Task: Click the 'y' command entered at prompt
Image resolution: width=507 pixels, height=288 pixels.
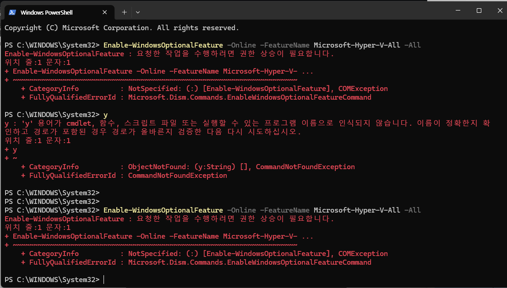Action: (x=105, y=115)
